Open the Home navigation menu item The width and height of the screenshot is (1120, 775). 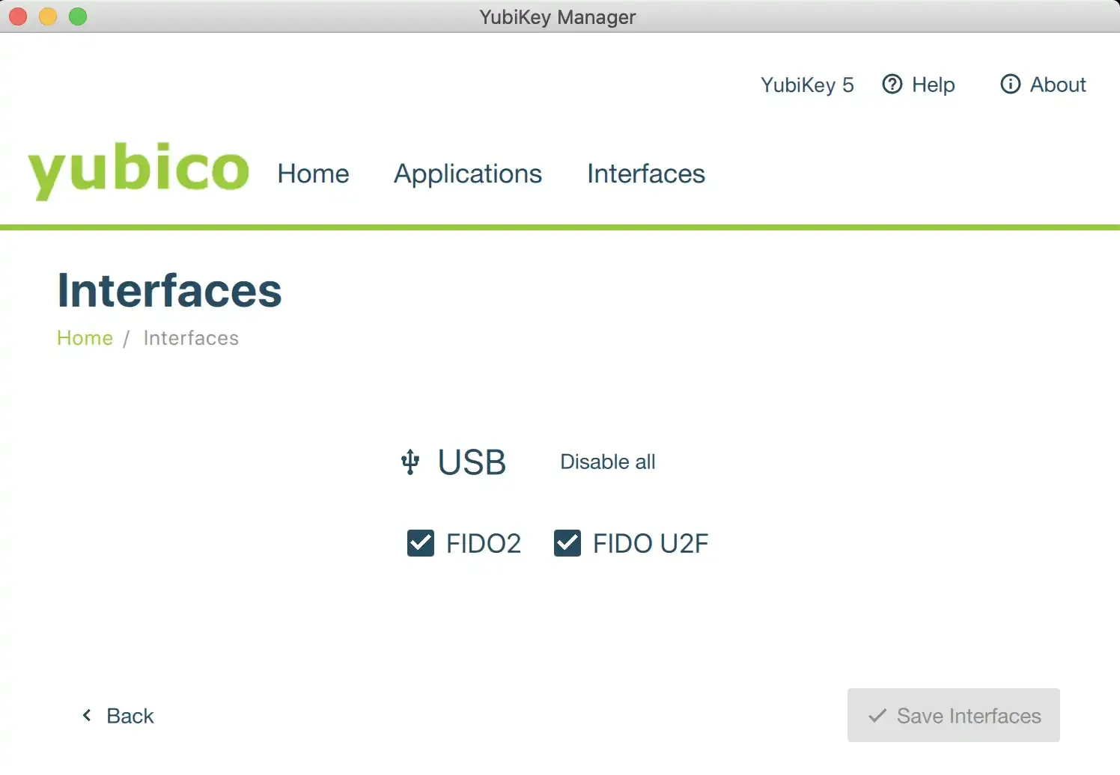[x=313, y=174]
